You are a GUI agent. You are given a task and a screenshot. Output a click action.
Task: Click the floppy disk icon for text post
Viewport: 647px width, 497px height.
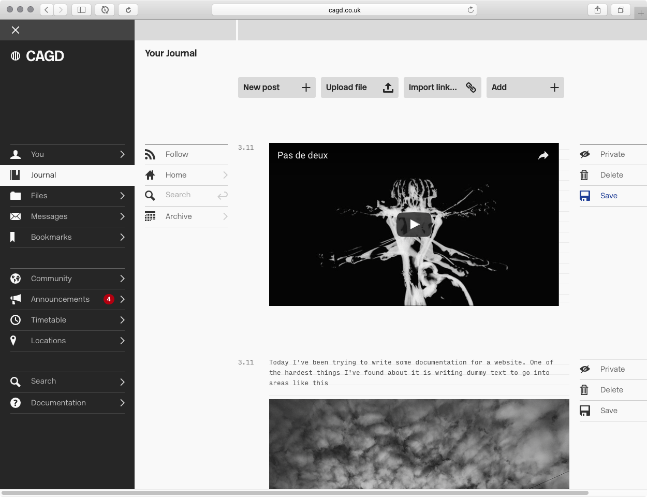click(585, 411)
